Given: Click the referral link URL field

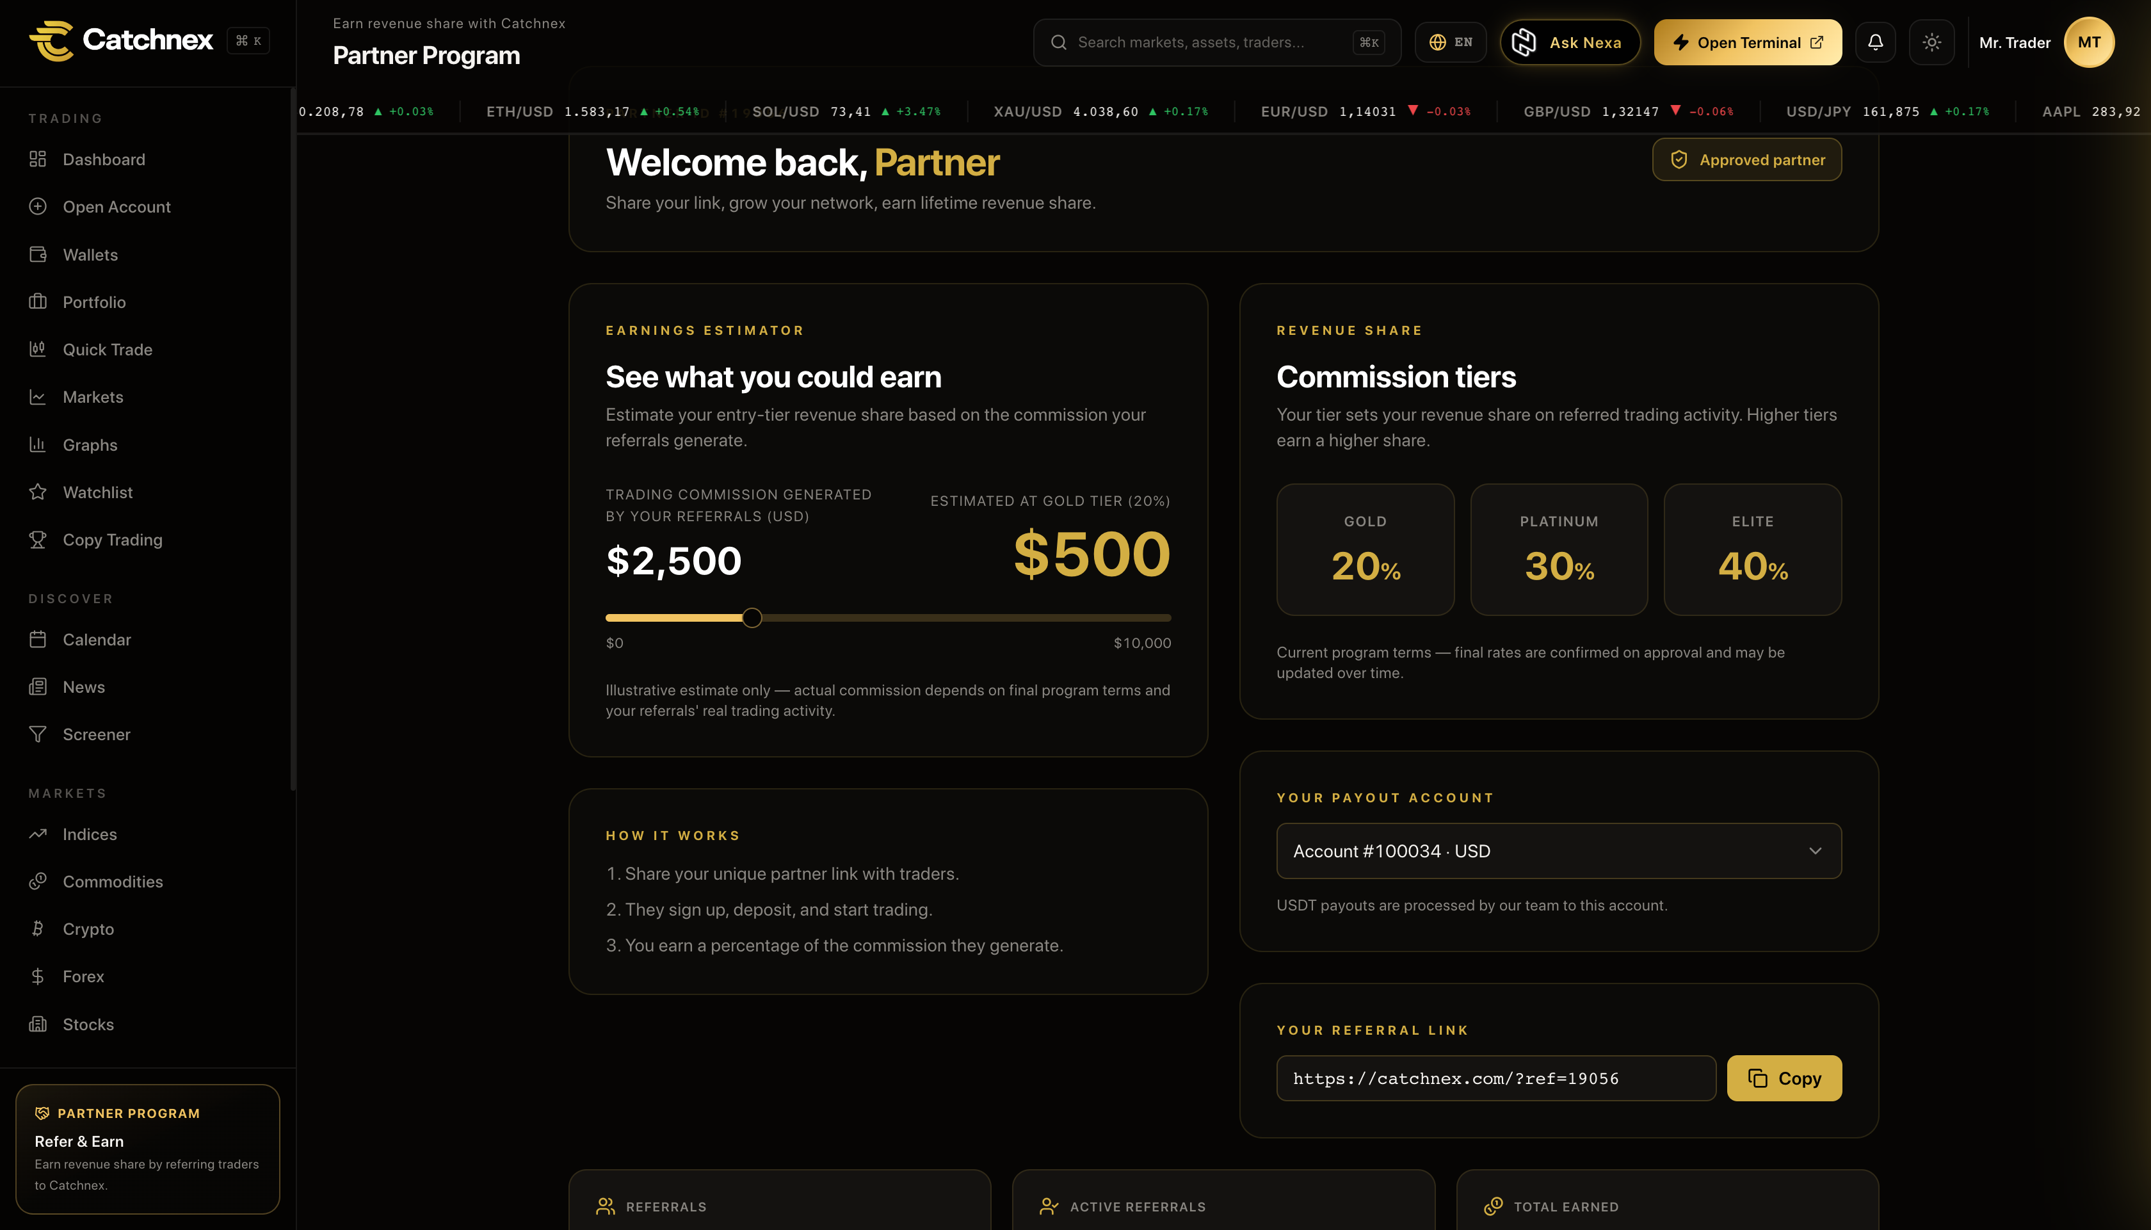Looking at the screenshot, I should pyautogui.click(x=1497, y=1078).
